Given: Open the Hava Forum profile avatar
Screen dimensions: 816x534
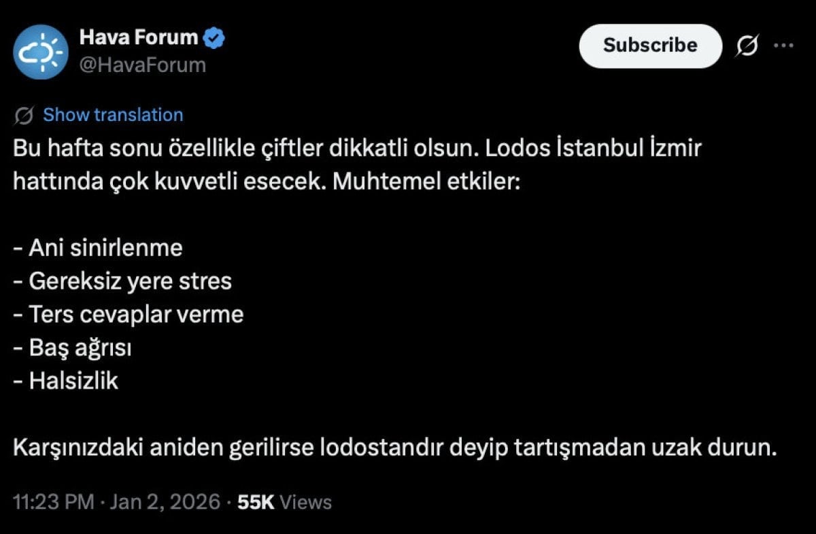Looking at the screenshot, I should pos(41,52).
